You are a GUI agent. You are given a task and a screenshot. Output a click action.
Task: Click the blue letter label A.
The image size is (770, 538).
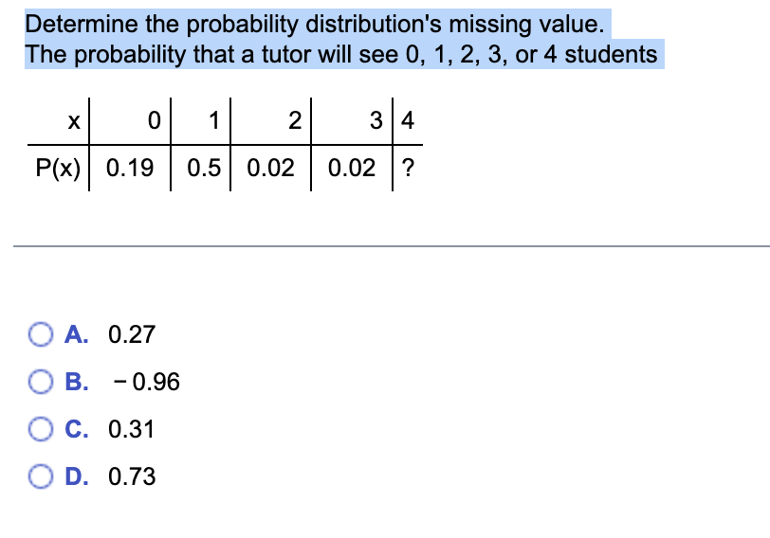click(x=77, y=334)
